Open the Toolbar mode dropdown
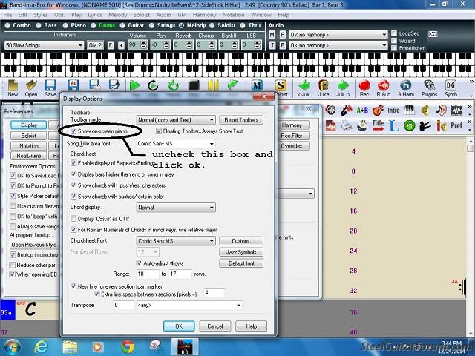Image resolution: width=475 pixels, height=356 pixels. pyautogui.click(x=176, y=120)
